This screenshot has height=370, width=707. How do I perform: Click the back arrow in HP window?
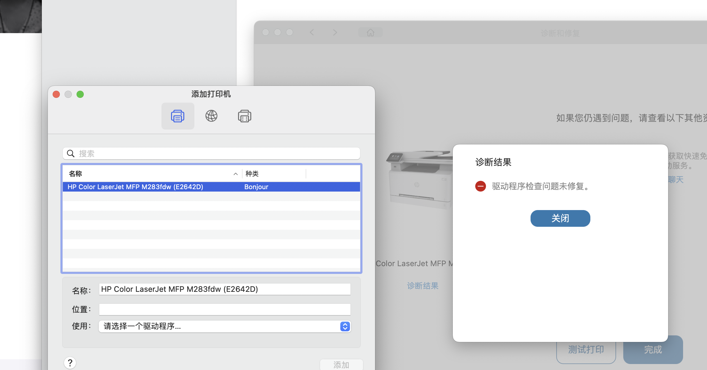[x=312, y=33]
